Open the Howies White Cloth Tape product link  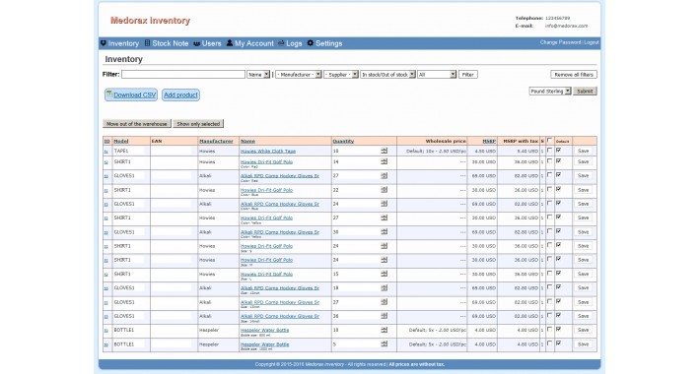pyautogui.click(x=268, y=152)
